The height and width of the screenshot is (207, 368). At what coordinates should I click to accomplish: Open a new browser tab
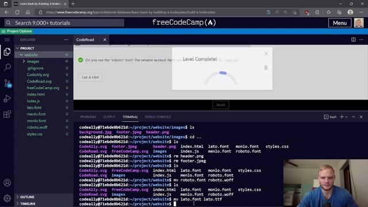click(73, 4)
